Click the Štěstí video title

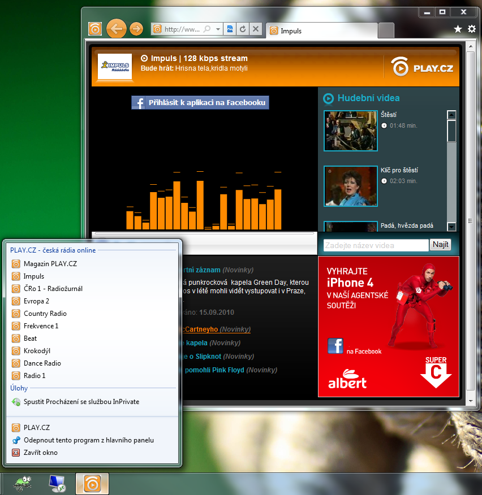pyautogui.click(x=389, y=115)
